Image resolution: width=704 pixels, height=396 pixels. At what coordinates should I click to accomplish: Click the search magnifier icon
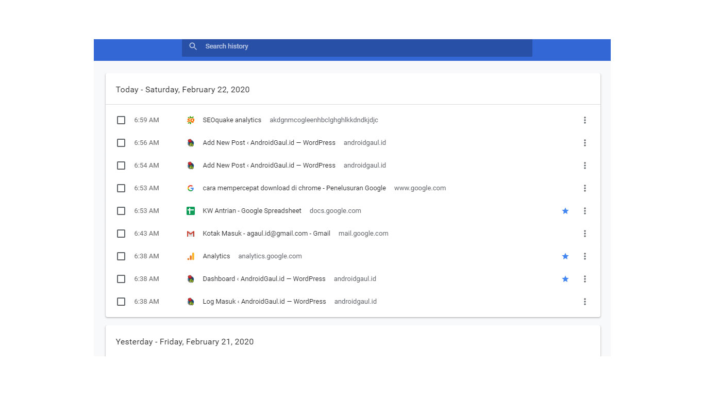(x=193, y=46)
